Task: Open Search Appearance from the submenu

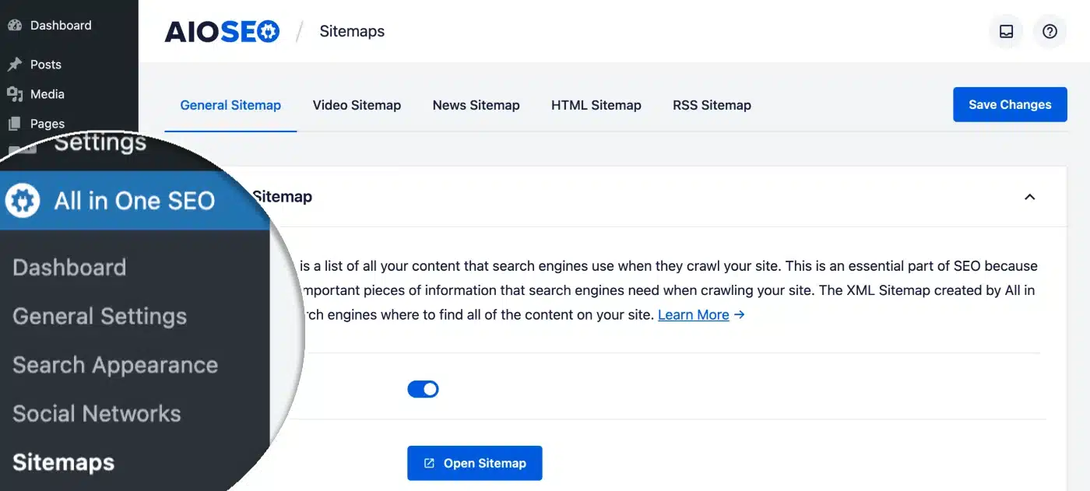Action: pos(114,364)
